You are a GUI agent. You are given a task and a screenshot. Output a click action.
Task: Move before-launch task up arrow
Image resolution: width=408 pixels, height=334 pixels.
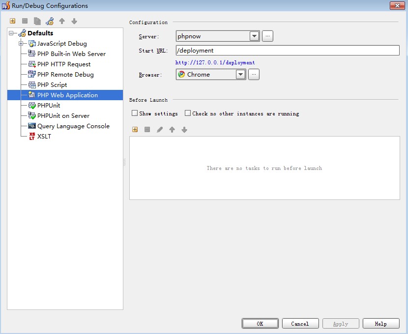172,130
